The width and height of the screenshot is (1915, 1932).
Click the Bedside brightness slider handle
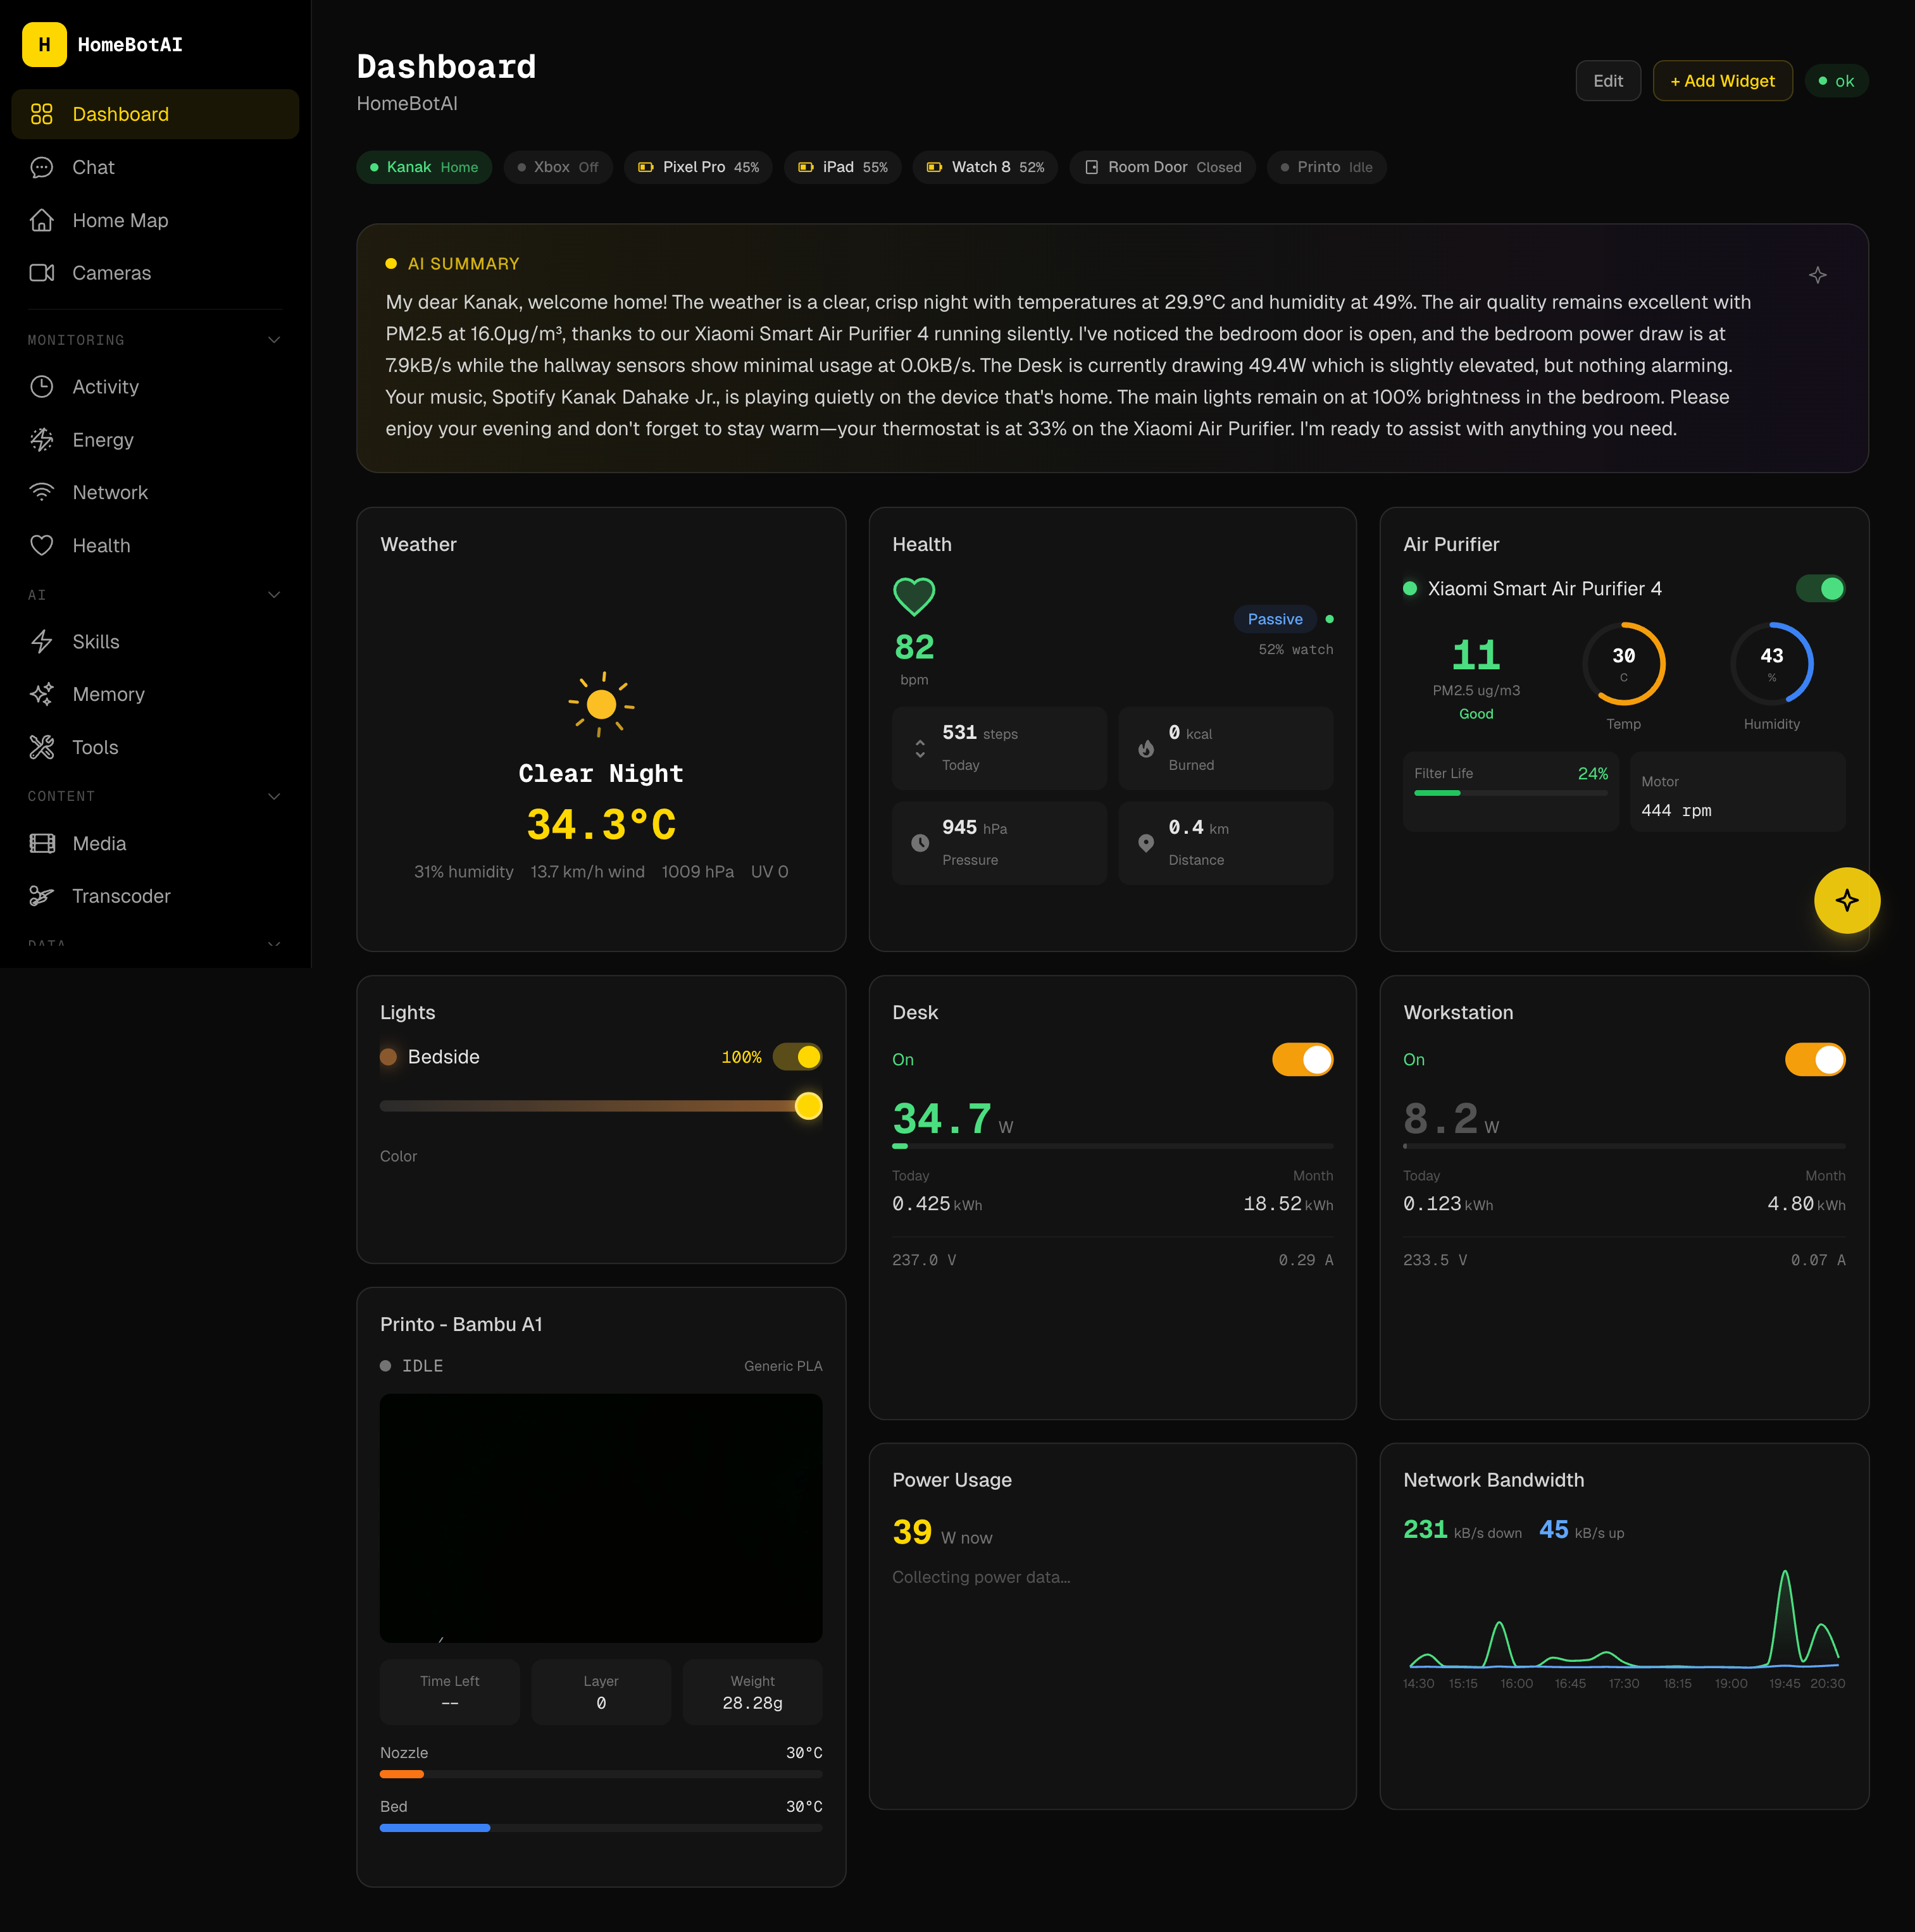click(808, 1106)
